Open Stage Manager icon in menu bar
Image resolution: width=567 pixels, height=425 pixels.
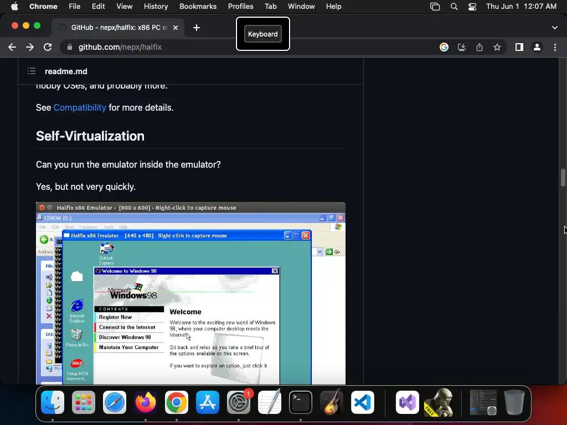[x=435, y=7]
